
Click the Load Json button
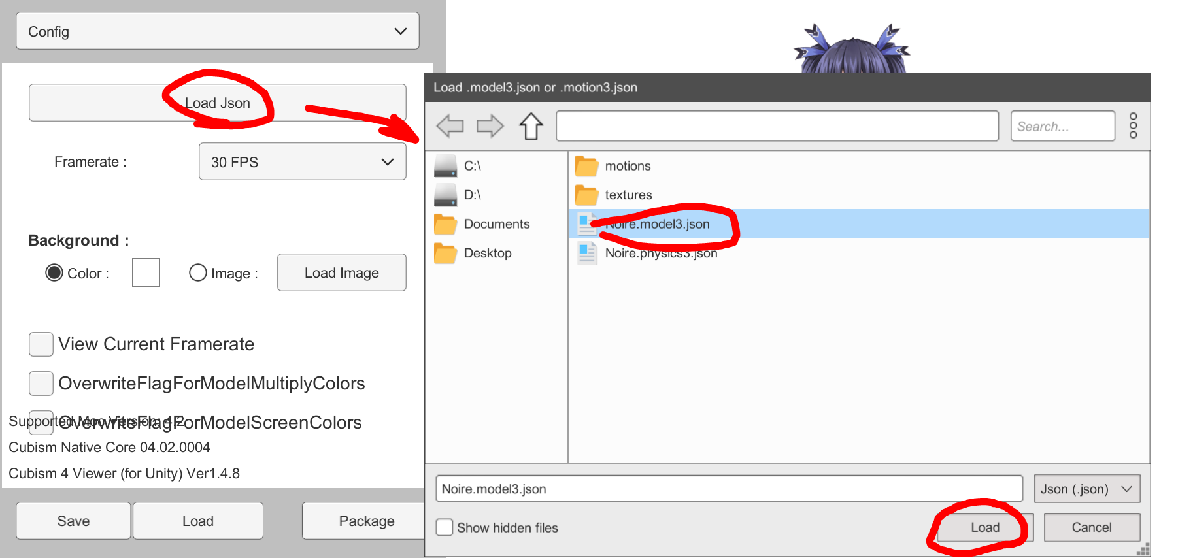(x=218, y=103)
